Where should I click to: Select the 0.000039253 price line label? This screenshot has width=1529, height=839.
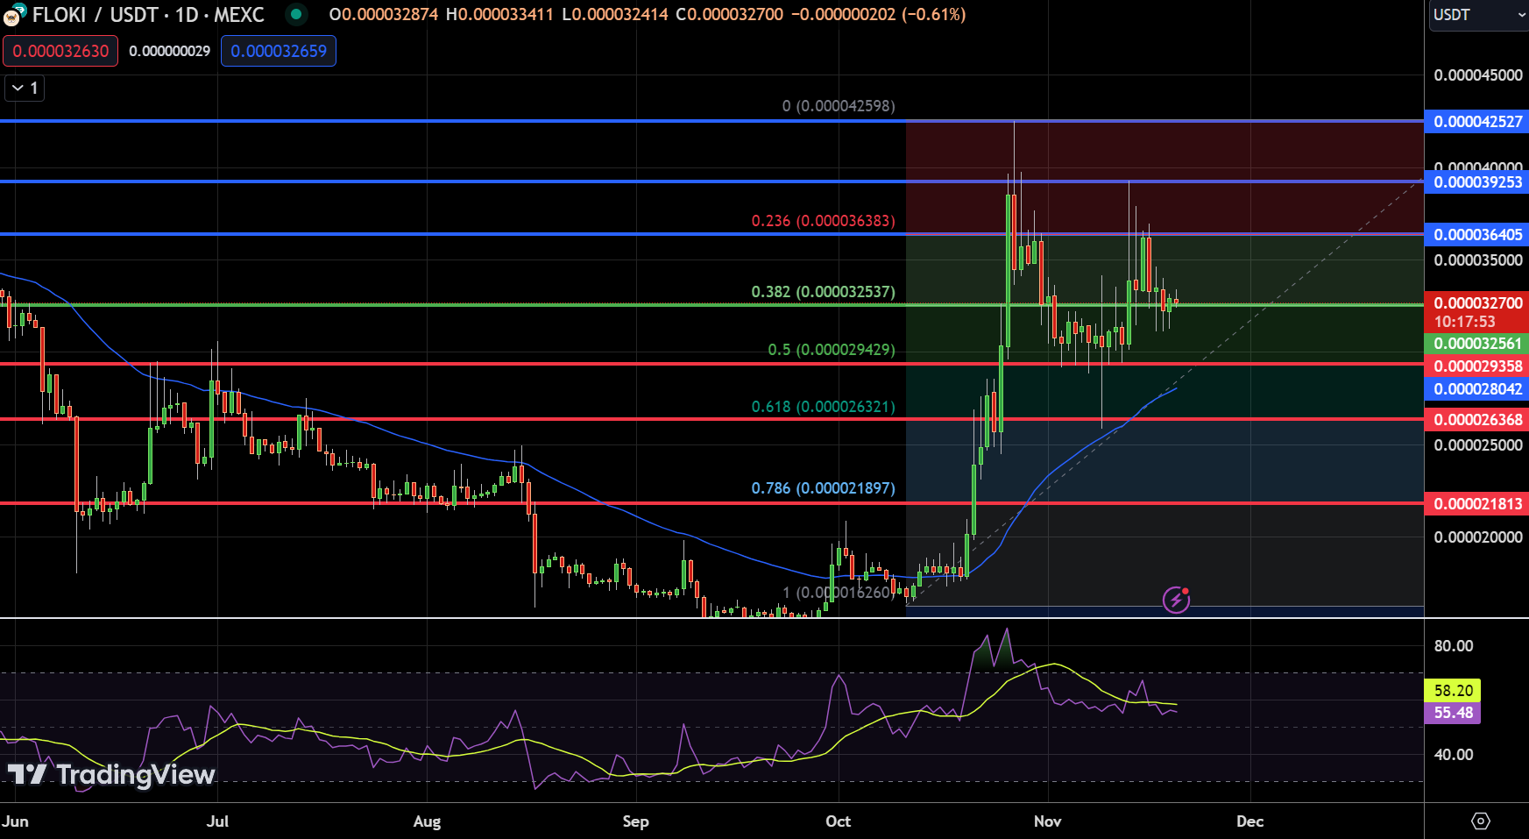1477,182
